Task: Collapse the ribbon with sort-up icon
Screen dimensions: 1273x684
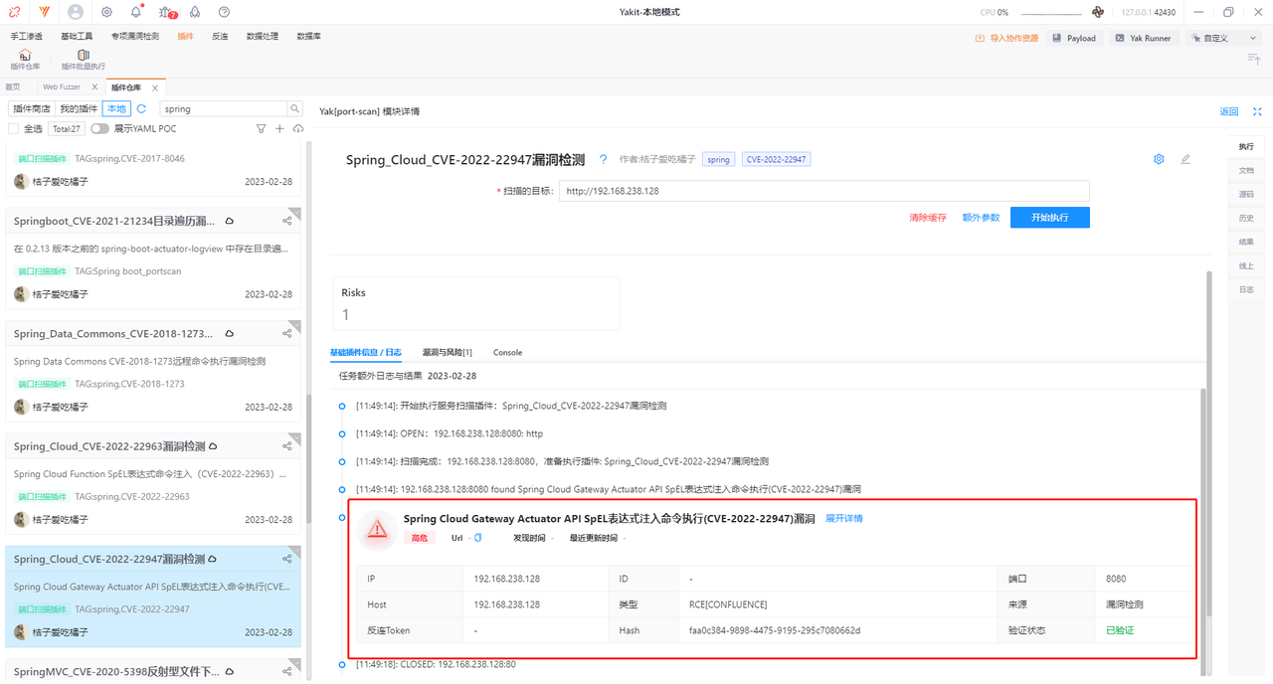Action: pyautogui.click(x=1254, y=60)
